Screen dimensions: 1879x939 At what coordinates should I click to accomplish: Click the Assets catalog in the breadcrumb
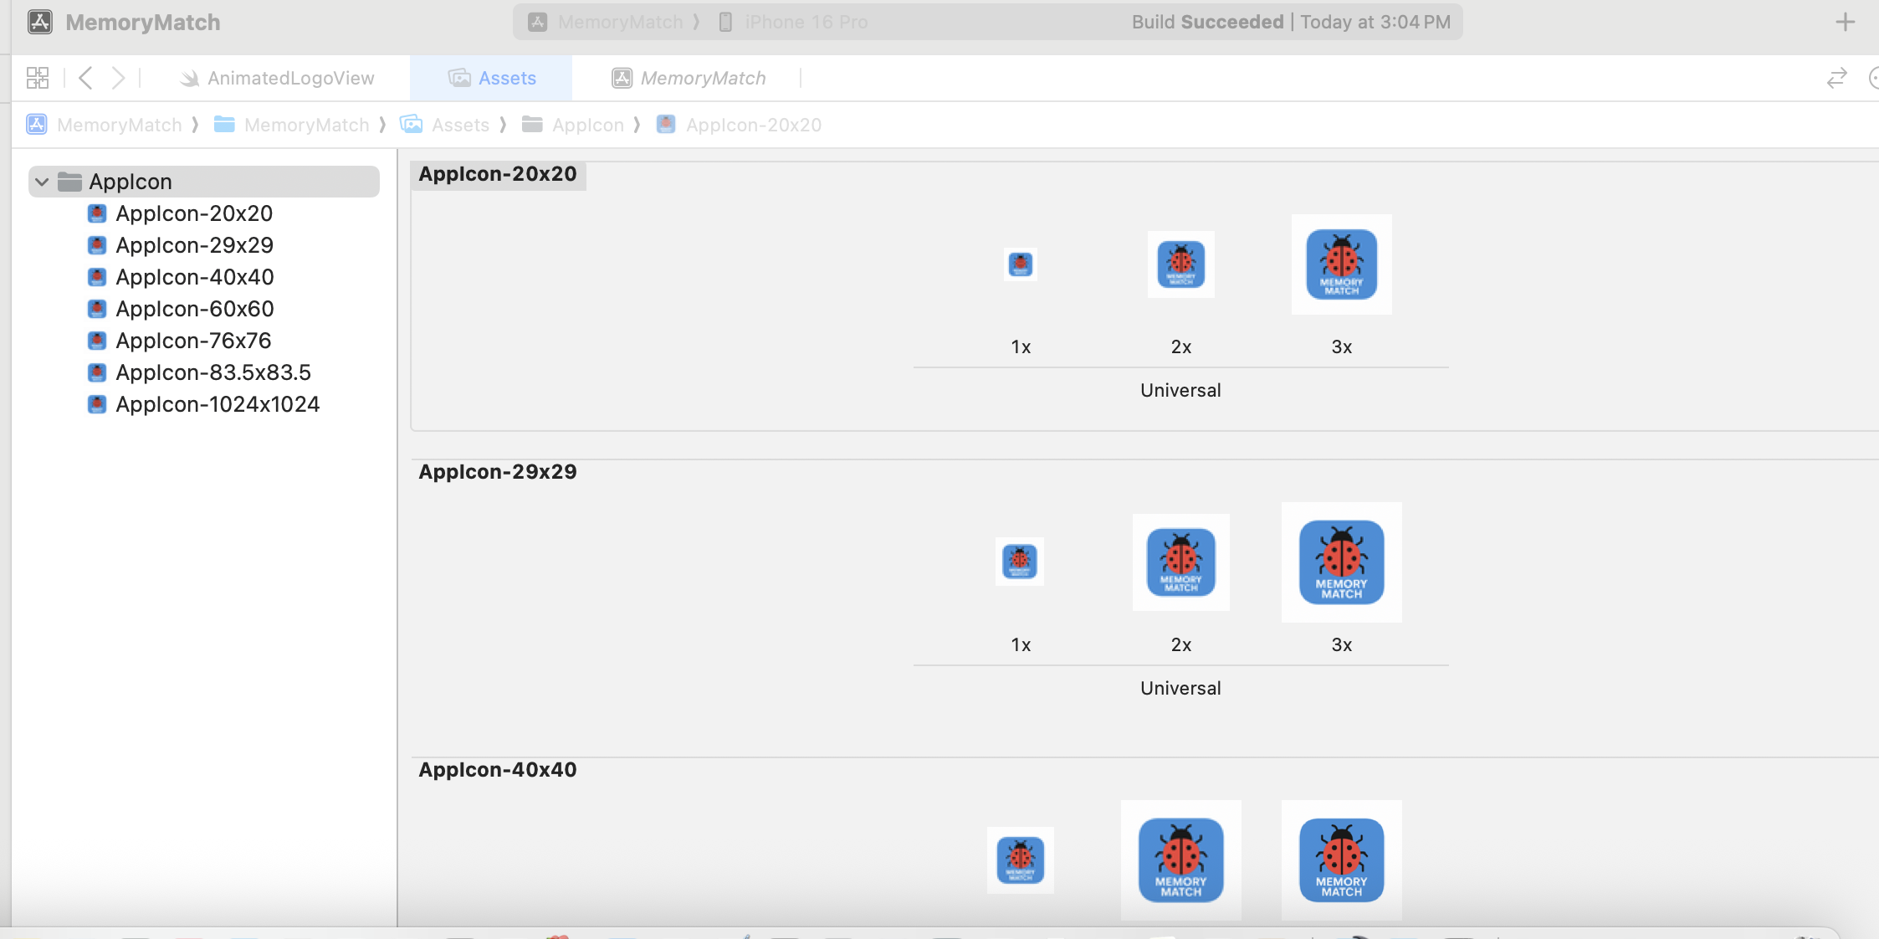click(459, 125)
